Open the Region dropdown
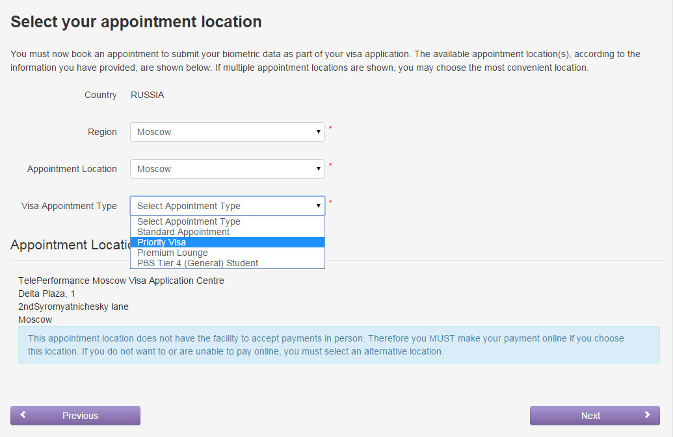 pos(228,132)
